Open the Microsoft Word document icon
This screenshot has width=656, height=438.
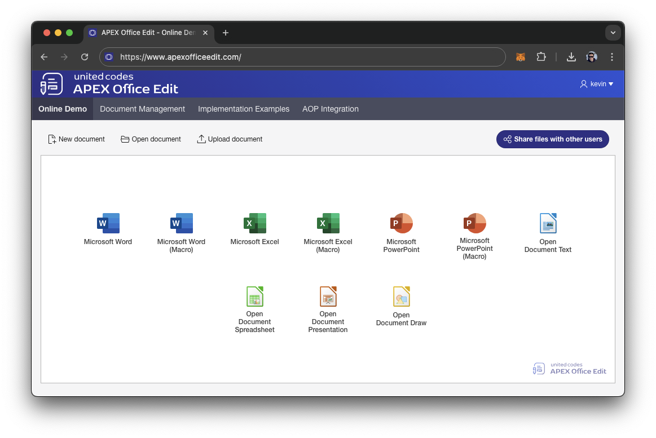pos(108,224)
